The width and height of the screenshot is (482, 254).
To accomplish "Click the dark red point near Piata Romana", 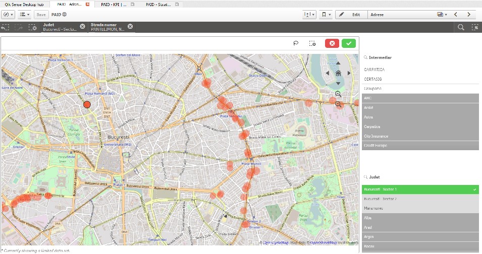I will click(x=87, y=105).
